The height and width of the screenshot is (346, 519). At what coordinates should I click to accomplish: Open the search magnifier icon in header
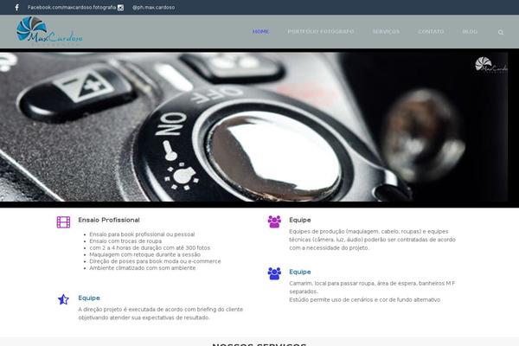pyautogui.click(x=501, y=32)
